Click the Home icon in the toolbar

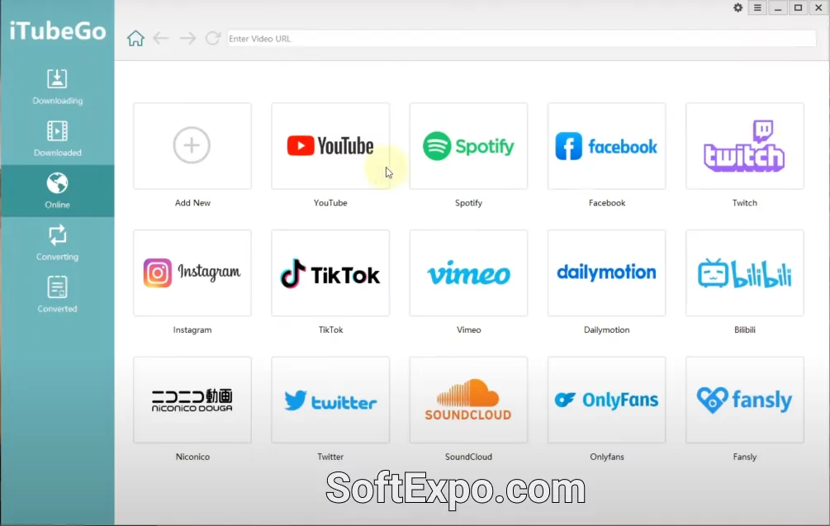(x=135, y=37)
